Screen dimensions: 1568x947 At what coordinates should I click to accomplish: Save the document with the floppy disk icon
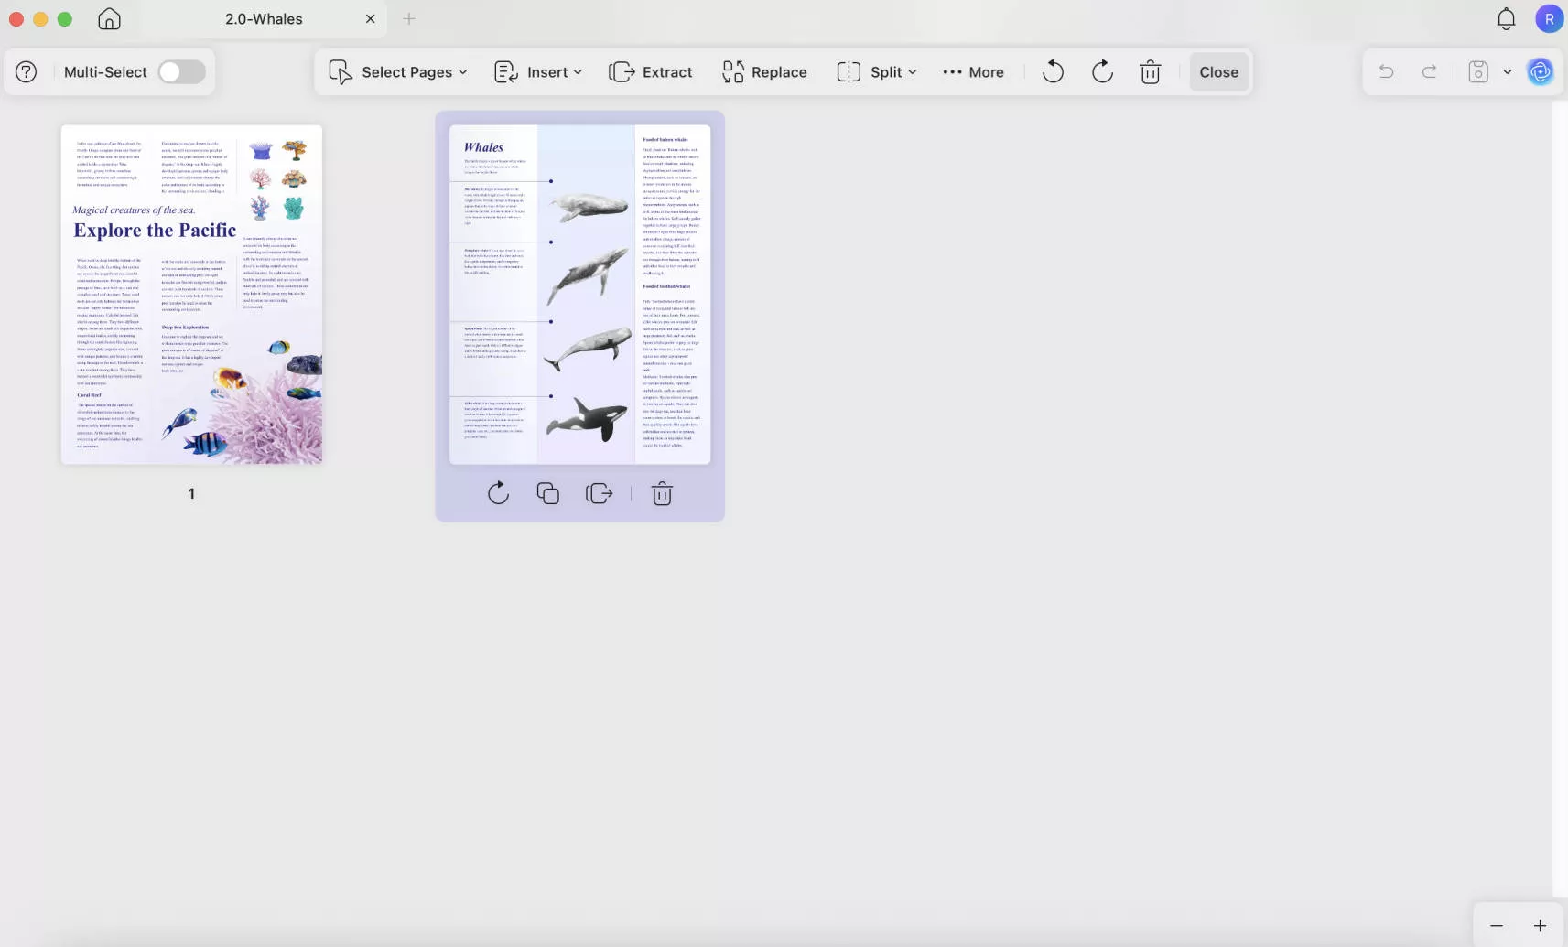pos(1476,71)
